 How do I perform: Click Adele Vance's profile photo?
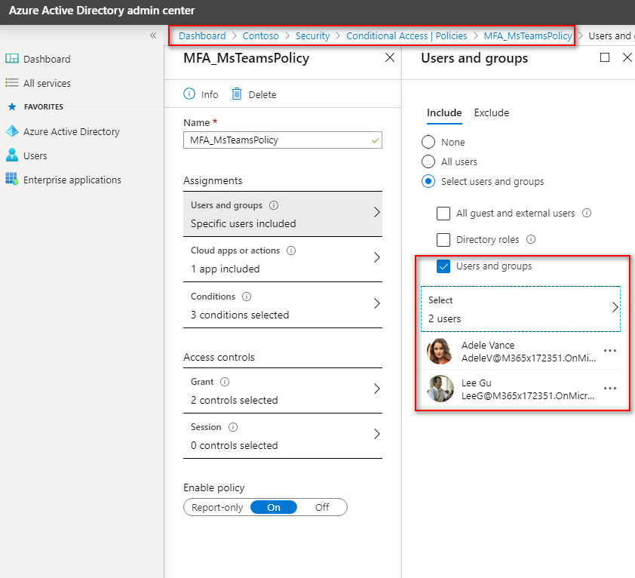tap(440, 351)
